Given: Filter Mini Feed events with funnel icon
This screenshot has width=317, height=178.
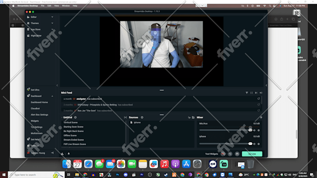Looking at the screenshot, I should tap(247, 93).
